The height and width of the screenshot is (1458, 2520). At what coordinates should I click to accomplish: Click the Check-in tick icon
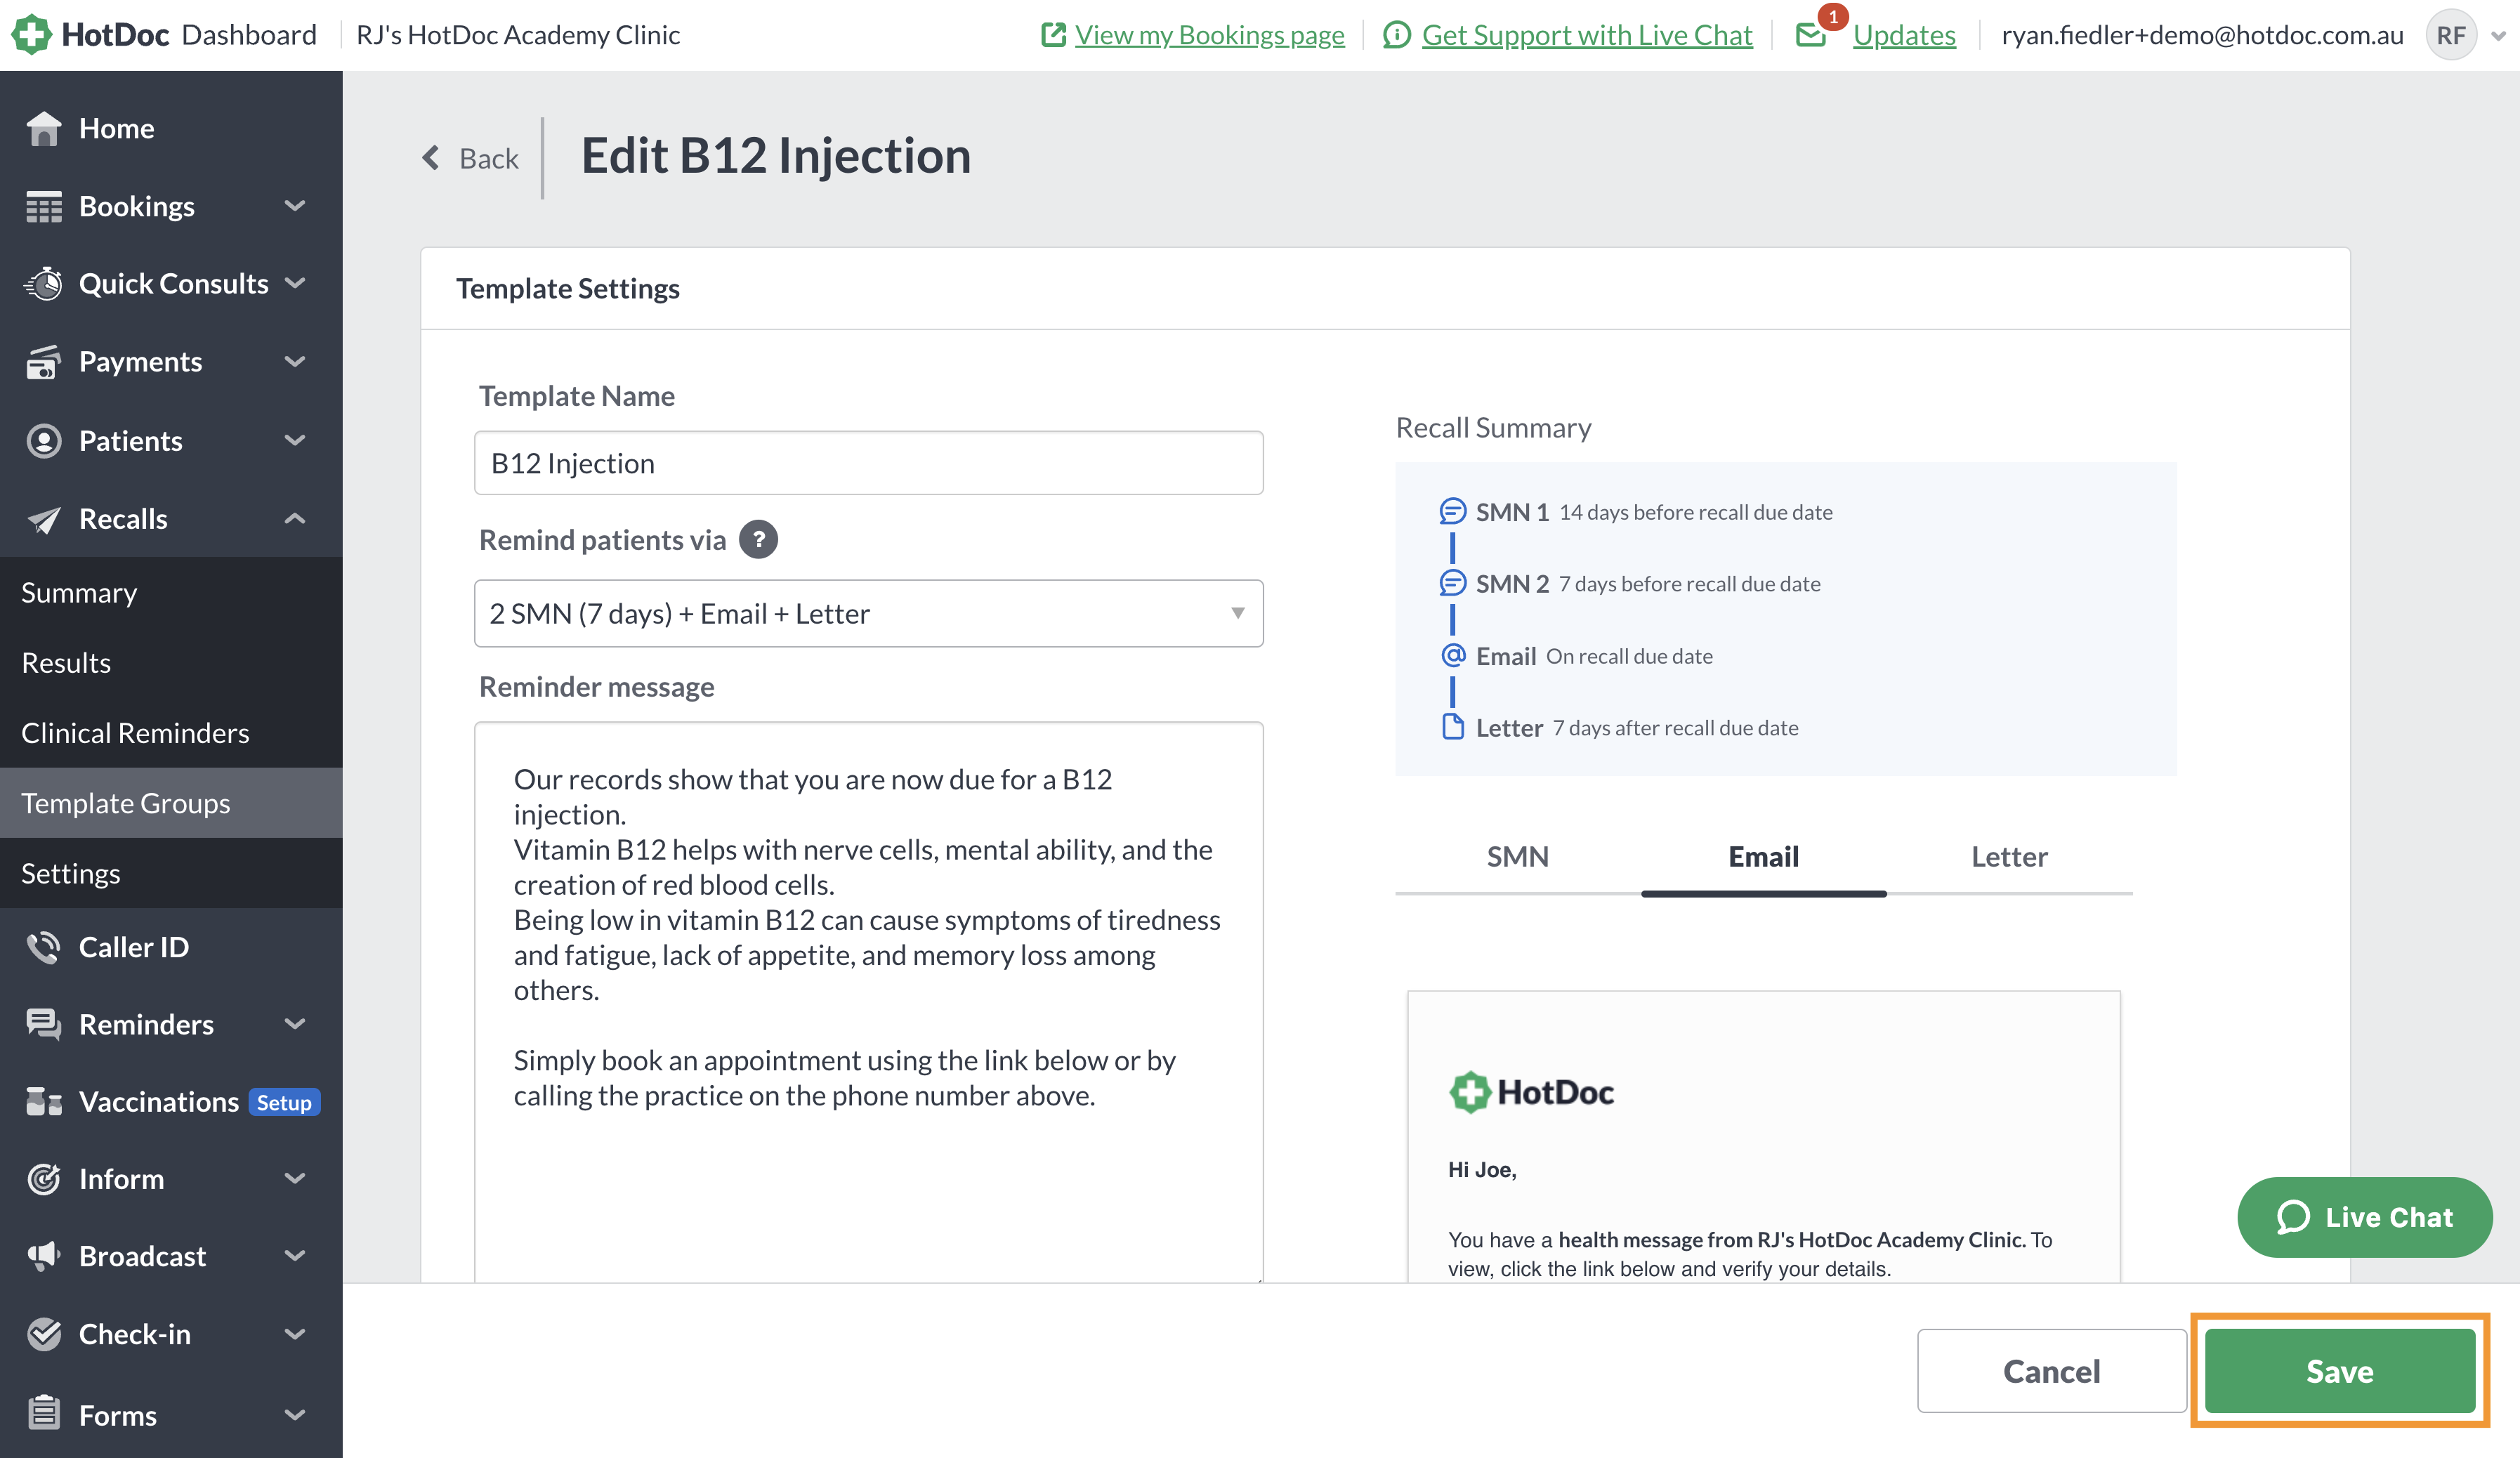(44, 1333)
